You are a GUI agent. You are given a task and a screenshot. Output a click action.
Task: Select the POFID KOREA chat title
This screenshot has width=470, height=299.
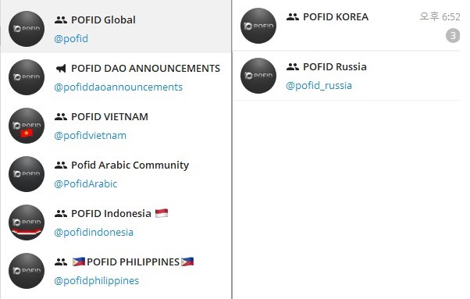tap(336, 17)
